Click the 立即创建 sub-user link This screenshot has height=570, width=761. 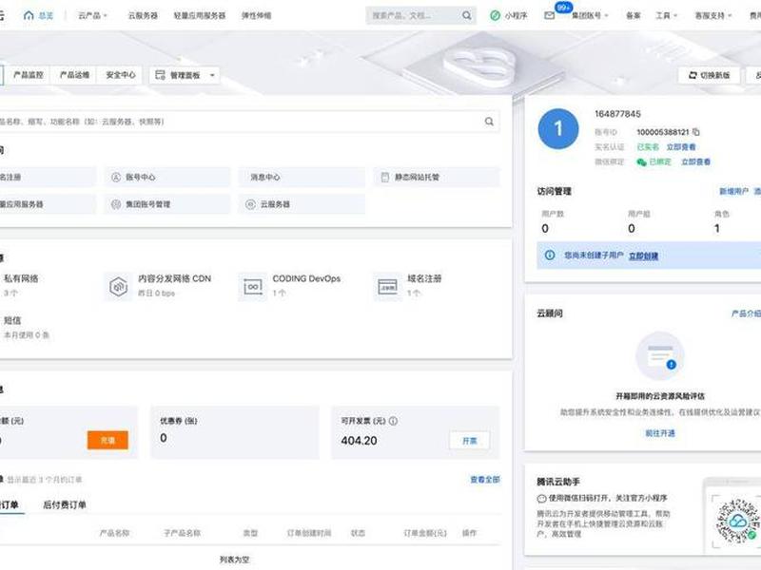coord(644,256)
